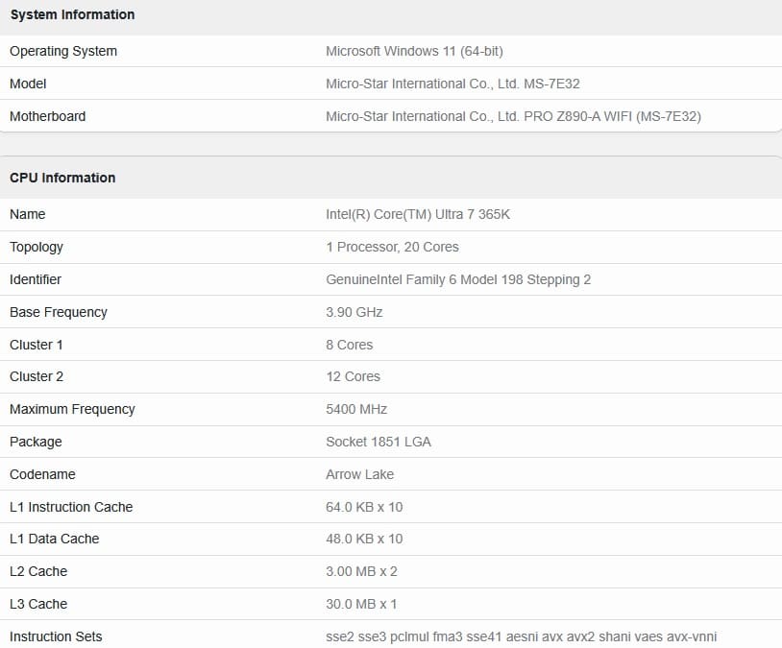Click Microsoft Windows 11 (64-bit) value
Viewport: 782px width, 648px height.
[x=414, y=51]
